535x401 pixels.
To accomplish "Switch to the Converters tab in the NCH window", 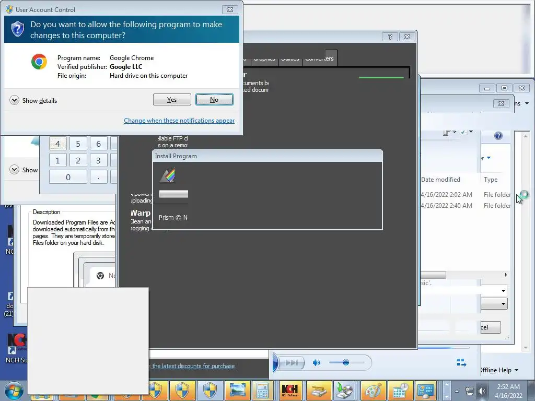I will point(319,58).
